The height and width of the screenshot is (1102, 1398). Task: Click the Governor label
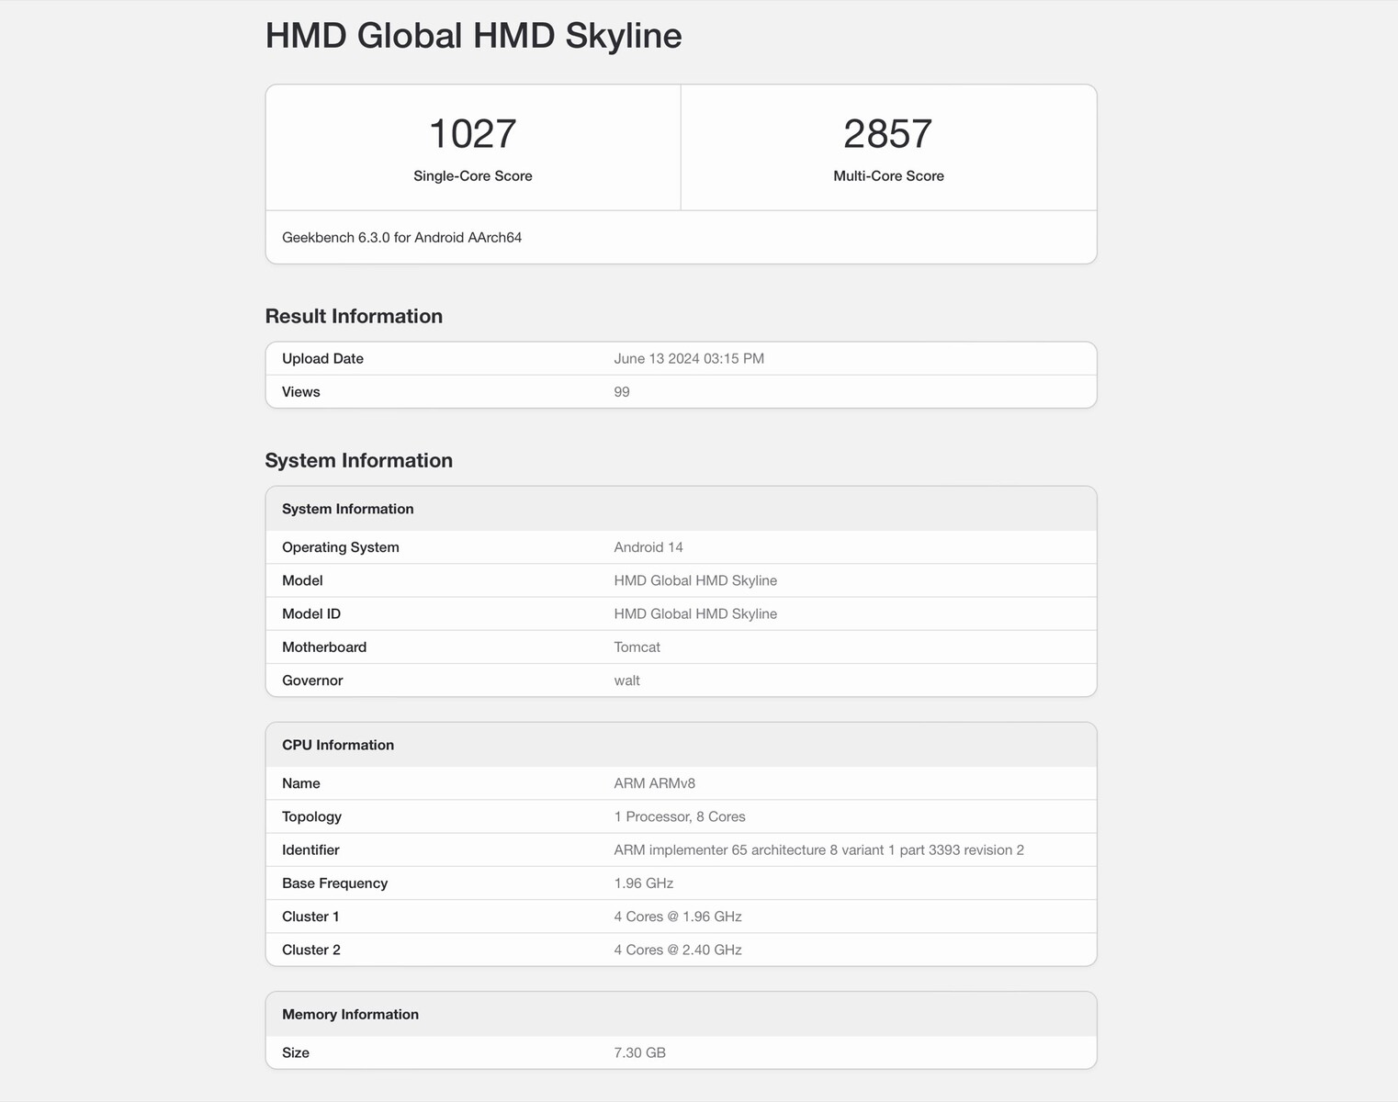point(312,680)
